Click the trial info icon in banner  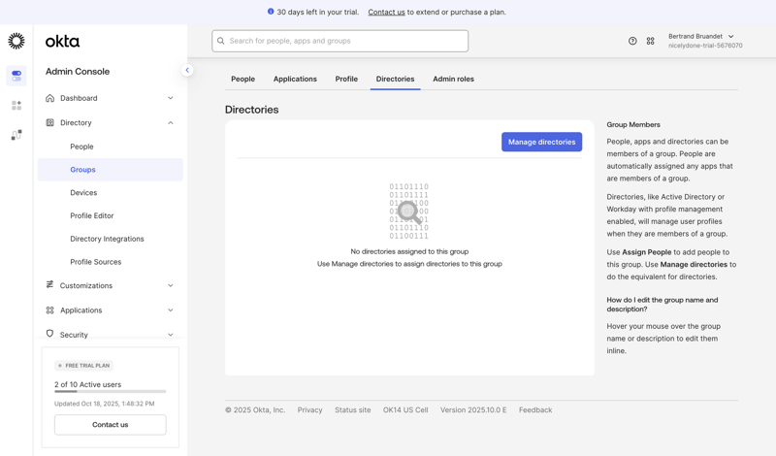(271, 12)
